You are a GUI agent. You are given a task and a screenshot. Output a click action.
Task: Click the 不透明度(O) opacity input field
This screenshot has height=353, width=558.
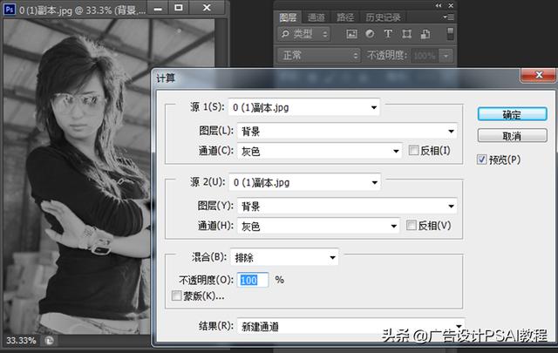[254, 280]
